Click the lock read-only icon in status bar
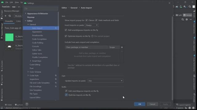The image size is (197, 110). (186, 108)
